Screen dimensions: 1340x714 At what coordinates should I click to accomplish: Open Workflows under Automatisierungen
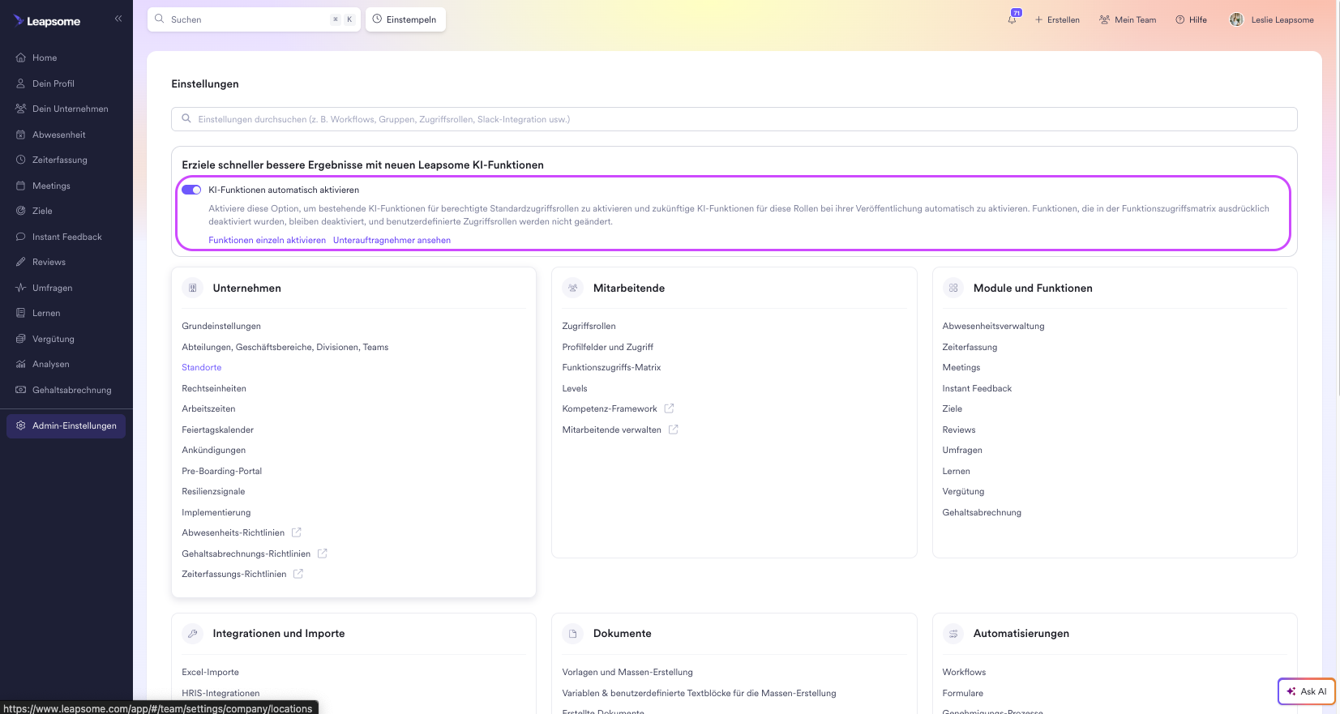[964, 672]
